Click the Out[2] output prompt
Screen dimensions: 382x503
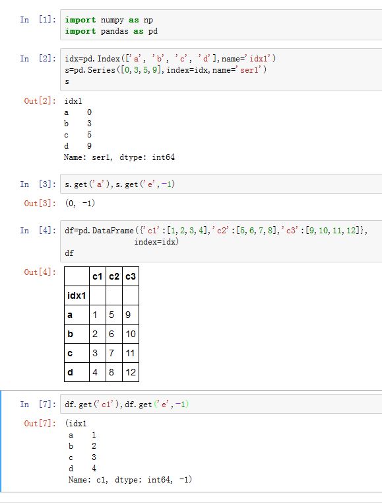tap(40, 101)
